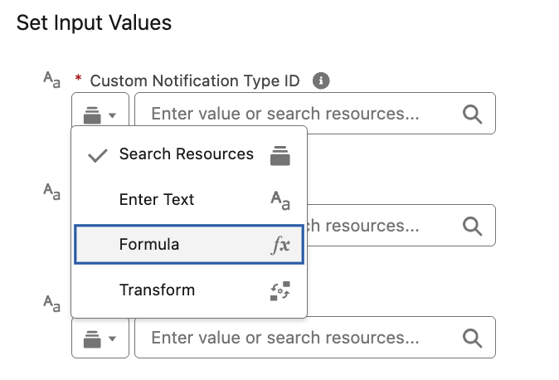Click the Aa text type icon of the bottom field
Image resolution: width=559 pixels, height=380 pixels.
[52, 304]
